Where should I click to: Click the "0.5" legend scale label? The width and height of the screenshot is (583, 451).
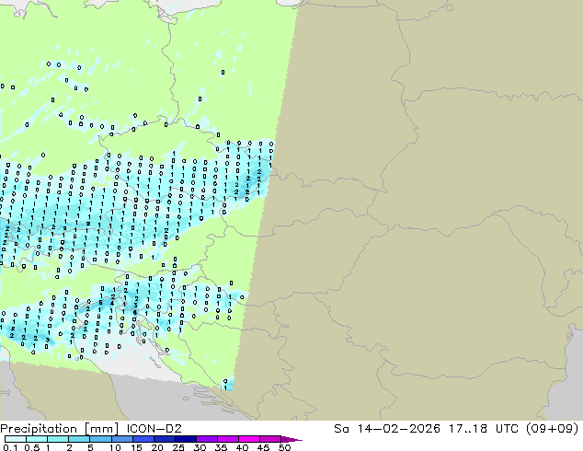[x=32, y=447]
